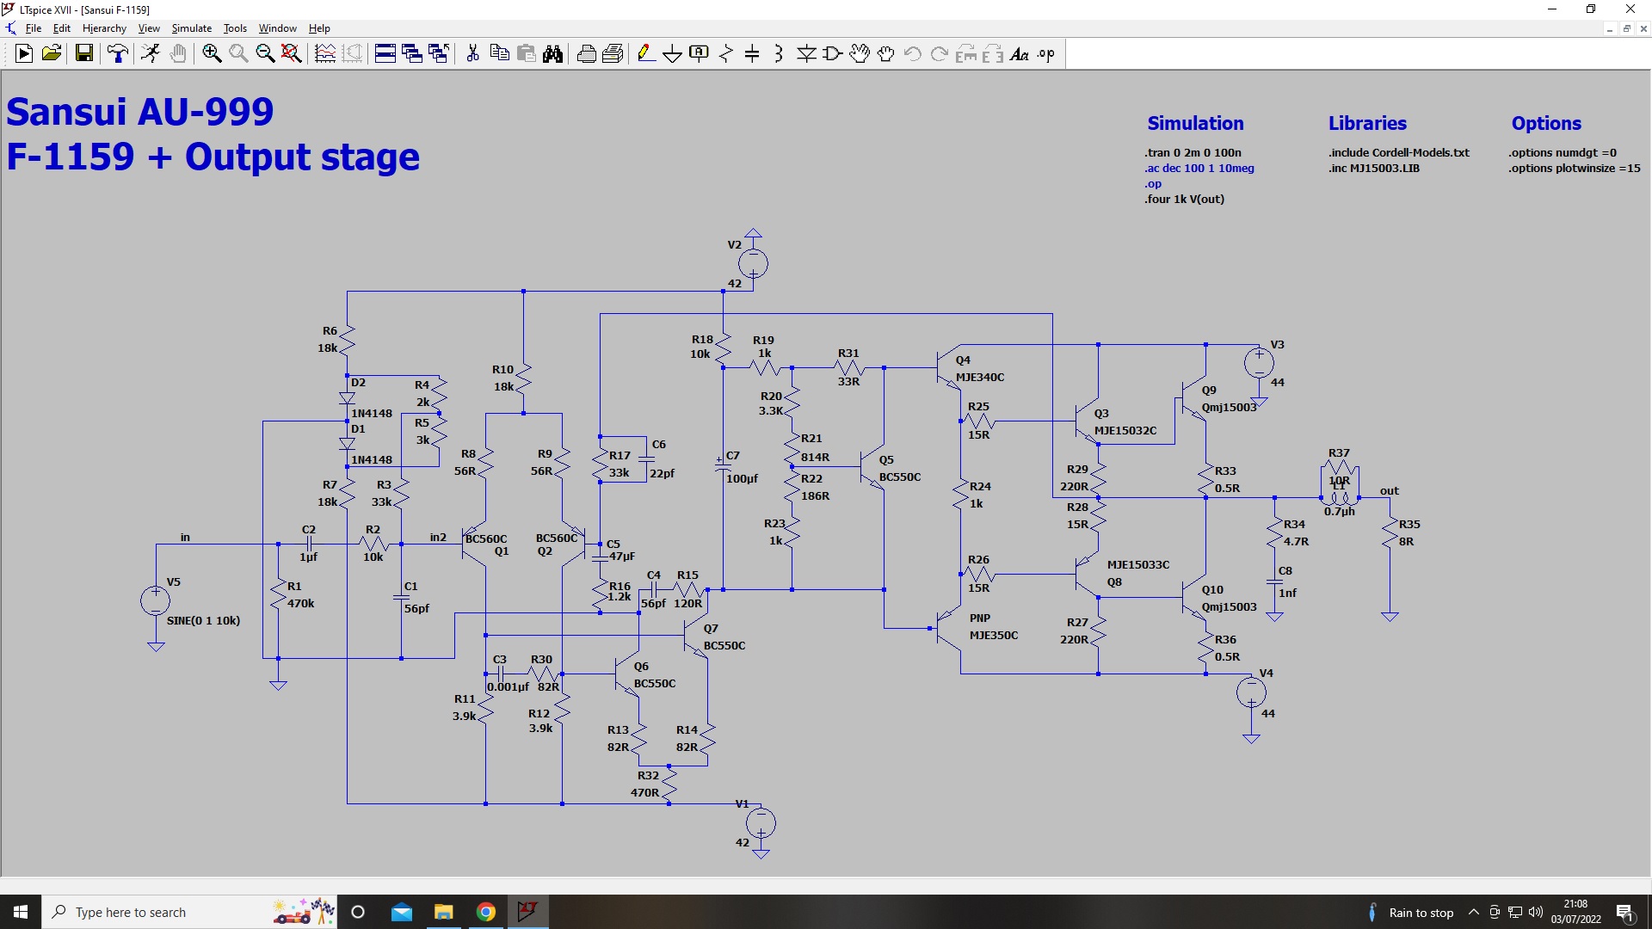Image resolution: width=1652 pixels, height=929 pixels.
Task: Click the SPICE directive .op icon
Action: coord(1046,54)
